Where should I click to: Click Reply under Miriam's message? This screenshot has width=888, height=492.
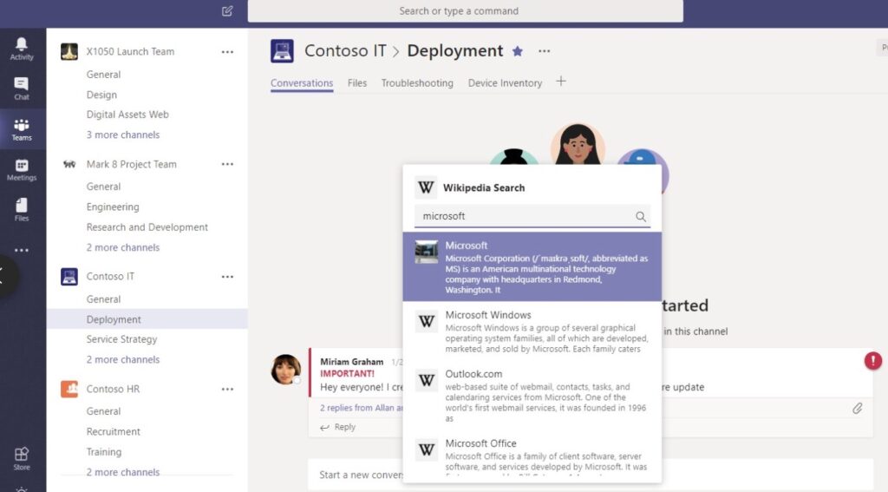click(x=338, y=427)
